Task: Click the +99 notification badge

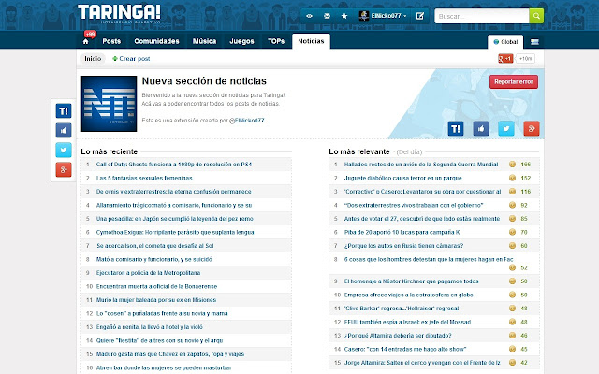Action: 90,35
